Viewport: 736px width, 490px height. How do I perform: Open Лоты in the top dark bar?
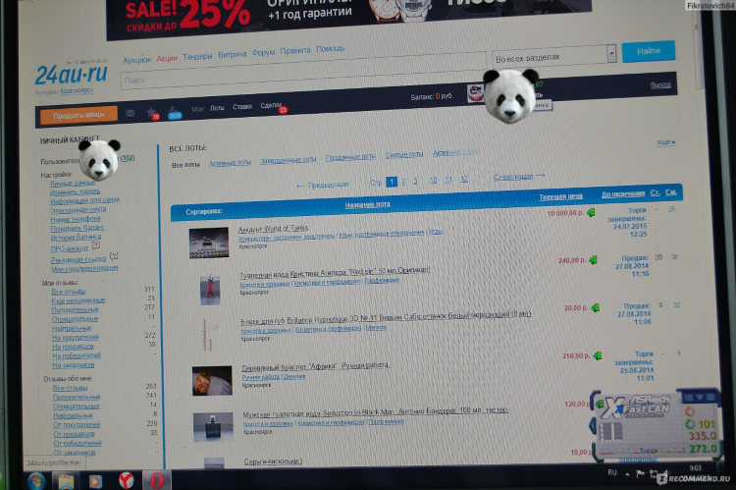217,108
